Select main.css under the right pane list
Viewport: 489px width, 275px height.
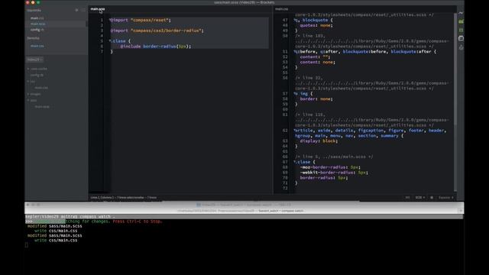click(x=37, y=46)
